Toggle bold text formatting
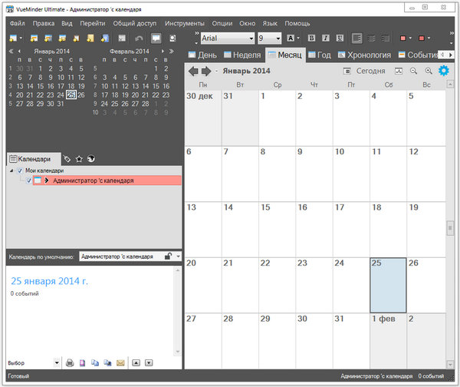 [311, 38]
